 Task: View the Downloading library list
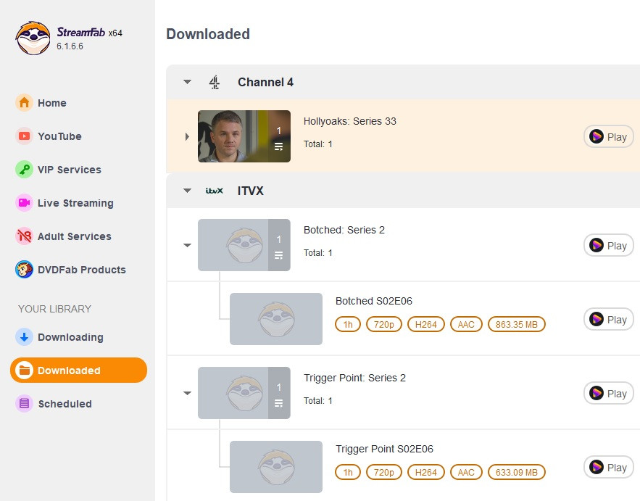click(70, 337)
